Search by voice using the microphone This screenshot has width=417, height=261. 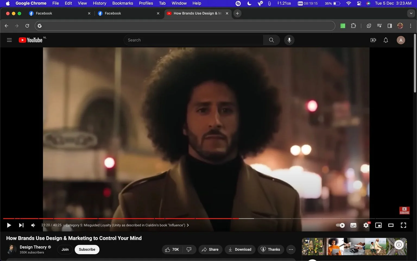coord(289,40)
